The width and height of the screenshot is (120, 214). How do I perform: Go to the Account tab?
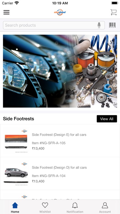click(x=105, y=208)
